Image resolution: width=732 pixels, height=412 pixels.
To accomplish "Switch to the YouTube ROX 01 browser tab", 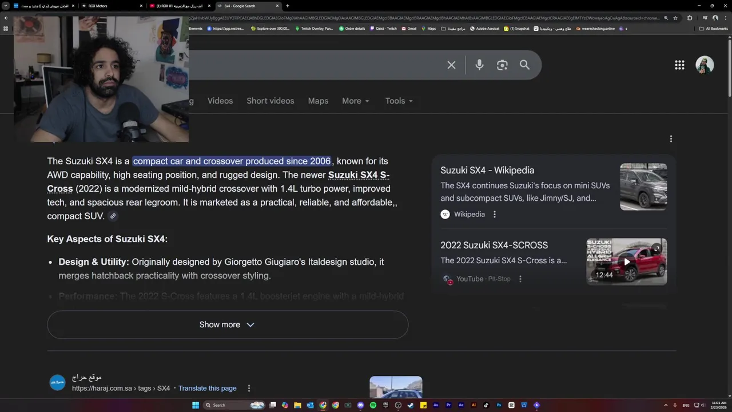I will (179, 6).
